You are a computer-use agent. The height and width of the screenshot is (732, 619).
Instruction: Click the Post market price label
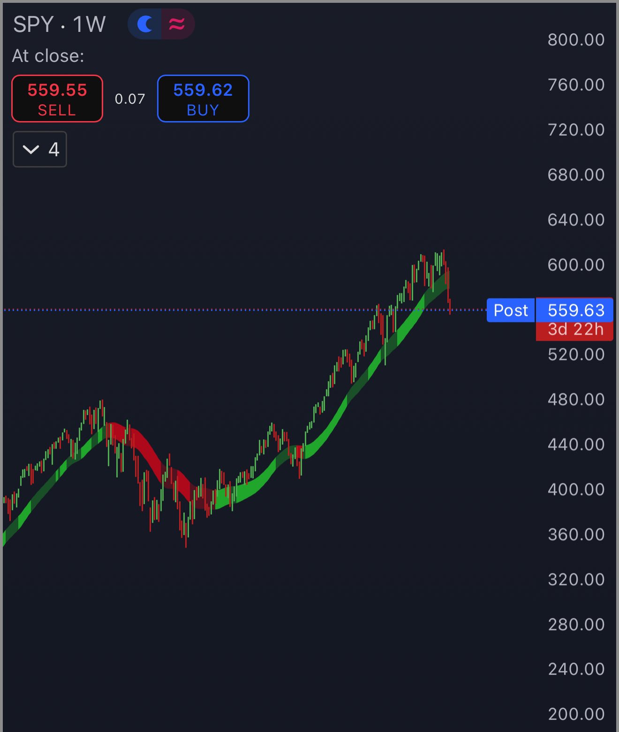[511, 310]
